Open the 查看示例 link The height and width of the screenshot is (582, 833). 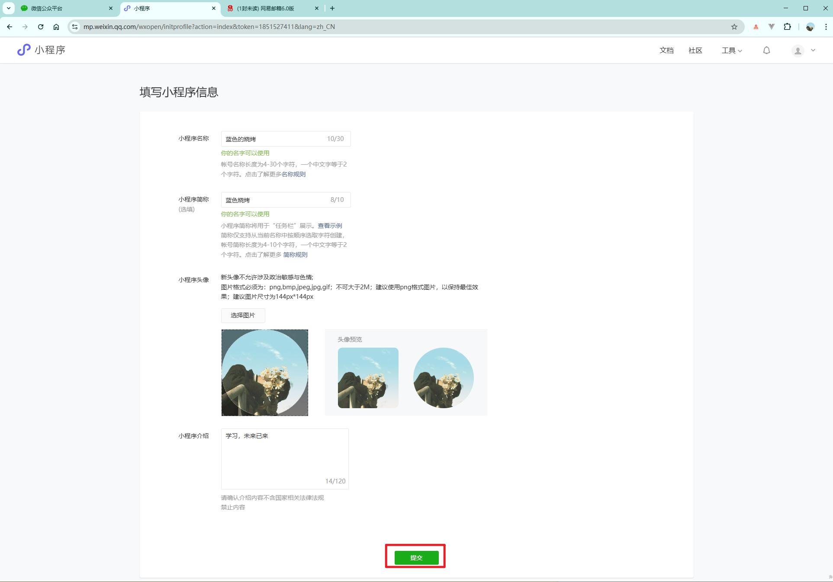pyautogui.click(x=330, y=226)
